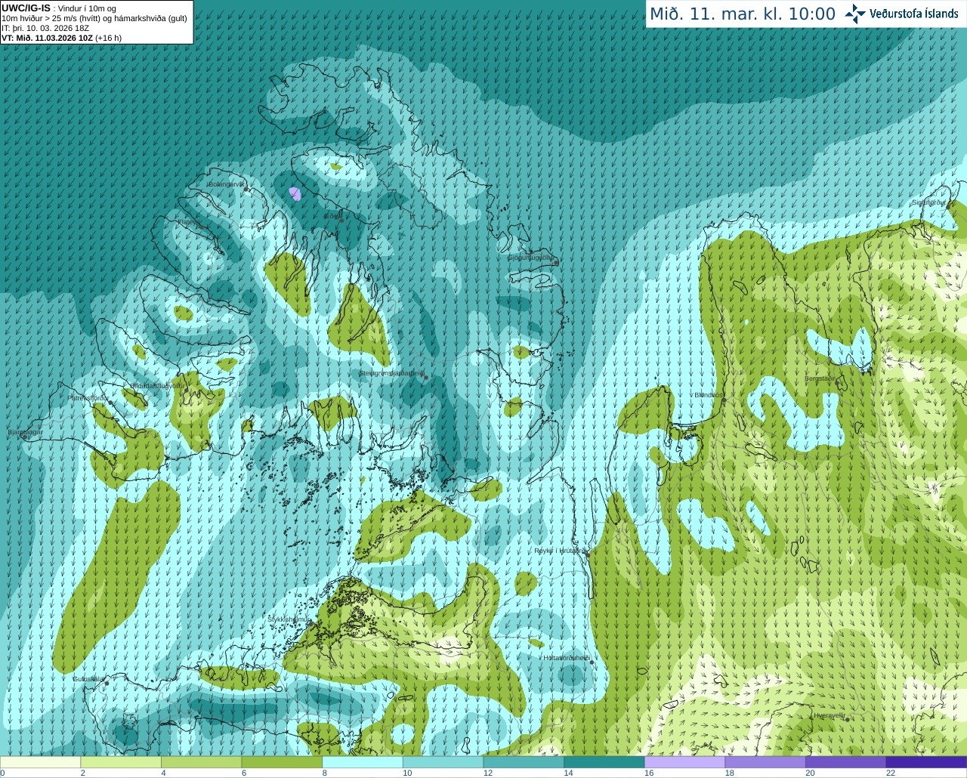Image resolution: width=967 pixels, height=778 pixels.
Task: Click the Gufuskálar station marker
Action: pyautogui.click(x=107, y=683)
